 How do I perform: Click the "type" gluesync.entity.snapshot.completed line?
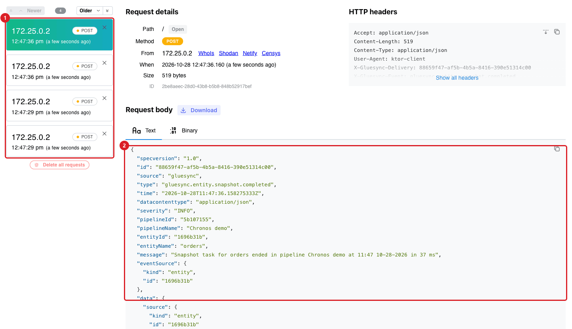207,185
